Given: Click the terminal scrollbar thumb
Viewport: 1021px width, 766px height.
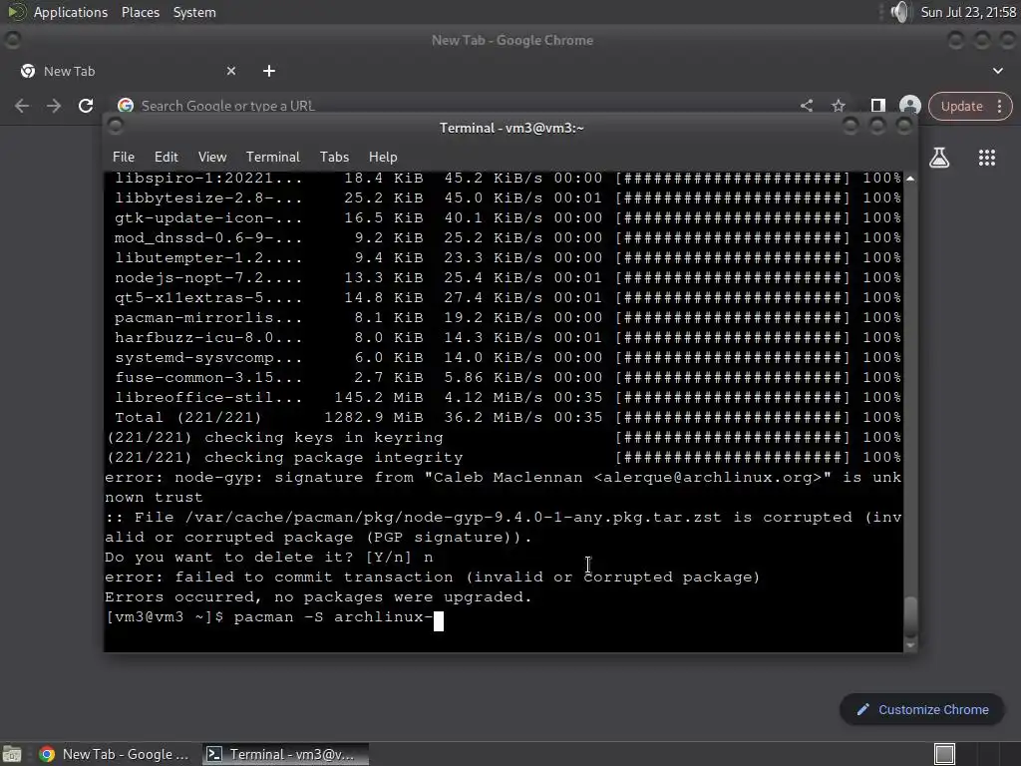Looking at the screenshot, I should (x=910, y=616).
